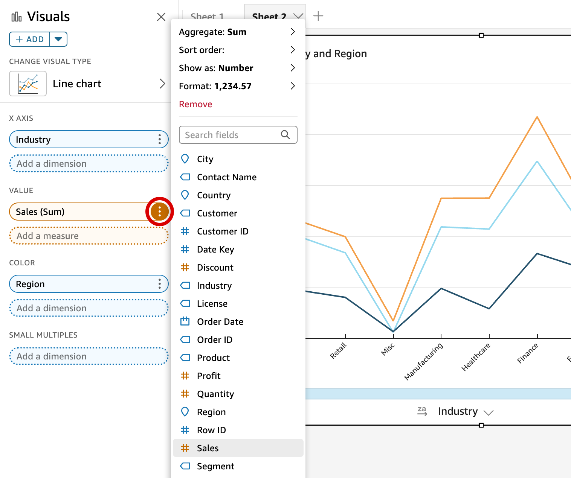Open the Sales (Sum) field options menu
This screenshot has width=571, height=478.
[x=160, y=212]
